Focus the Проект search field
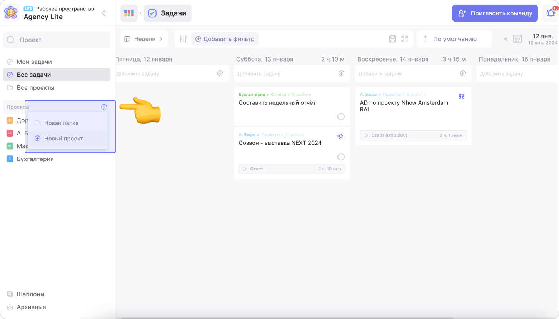This screenshot has width=559, height=319. 57,40
